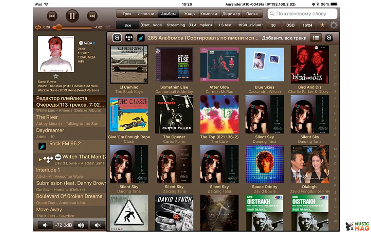Open the Папка tab
This screenshot has height=232, width=371.
[x=252, y=14]
